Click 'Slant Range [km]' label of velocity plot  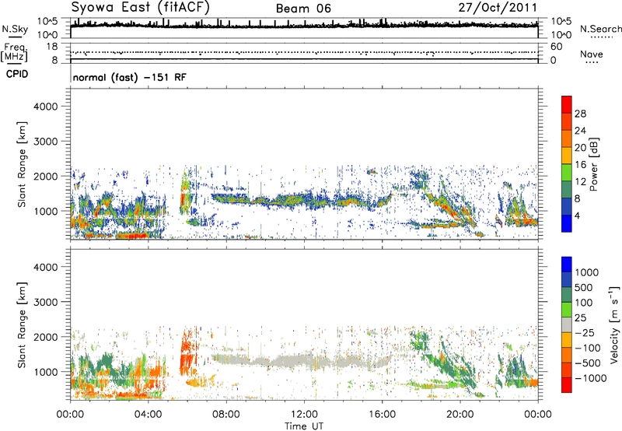(22, 325)
